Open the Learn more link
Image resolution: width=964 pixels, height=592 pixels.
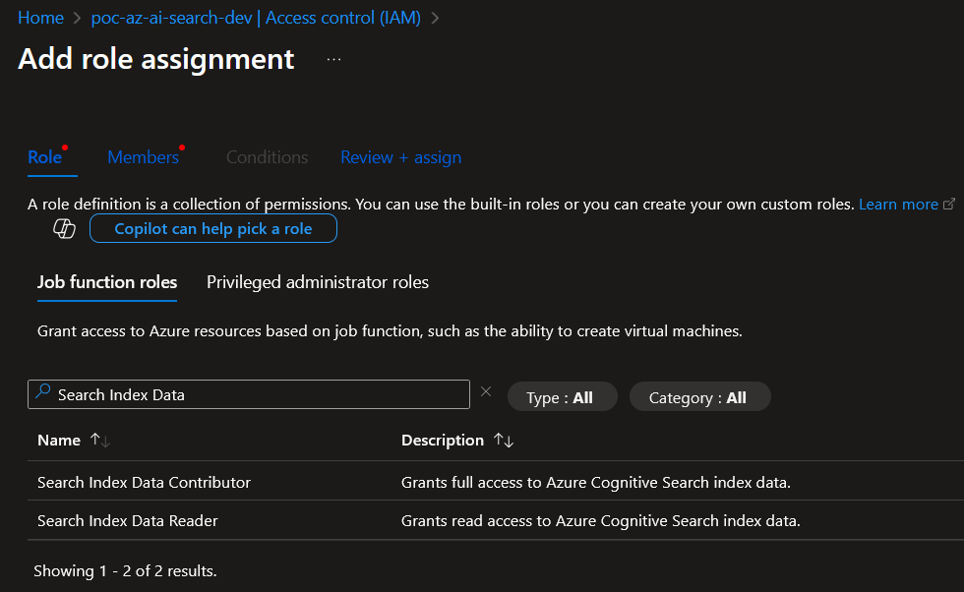pos(898,205)
